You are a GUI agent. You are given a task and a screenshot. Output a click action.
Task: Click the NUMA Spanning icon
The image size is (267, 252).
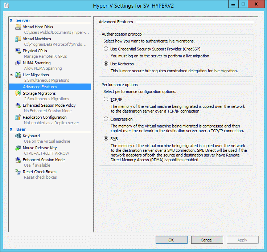point(18,63)
